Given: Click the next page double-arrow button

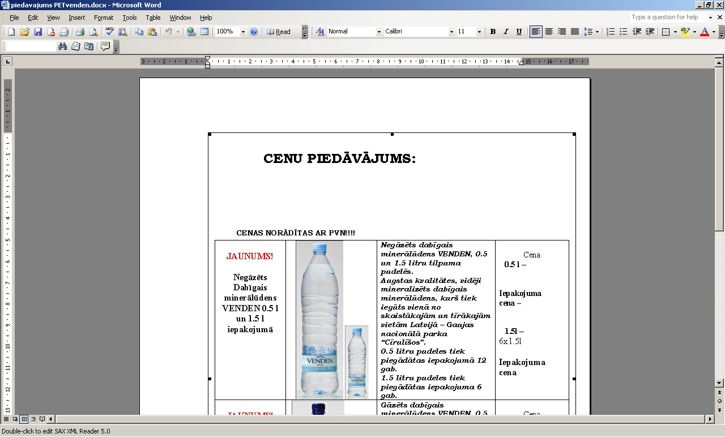Looking at the screenshot, I should pos(719,409).
